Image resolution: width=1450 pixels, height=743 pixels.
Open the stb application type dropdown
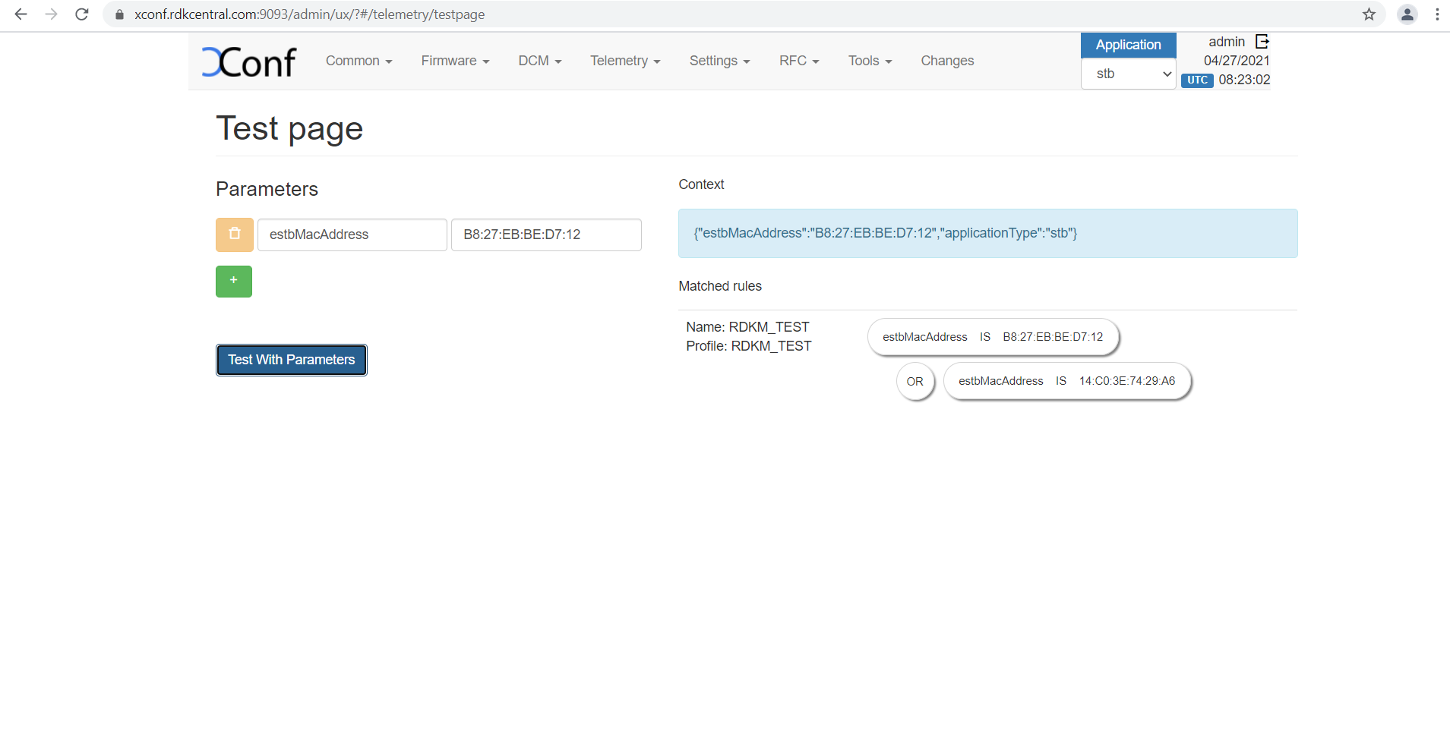1128,74
